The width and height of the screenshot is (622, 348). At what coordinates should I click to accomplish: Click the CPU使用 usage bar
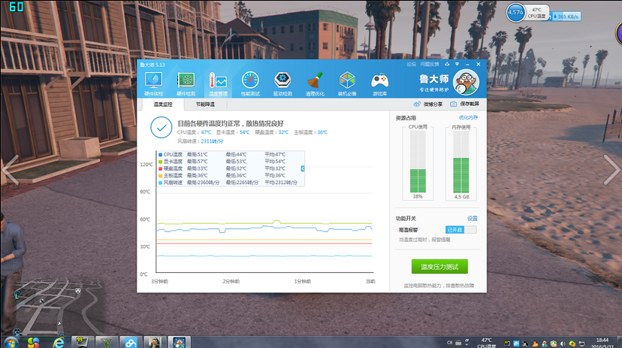coord(418,162)
